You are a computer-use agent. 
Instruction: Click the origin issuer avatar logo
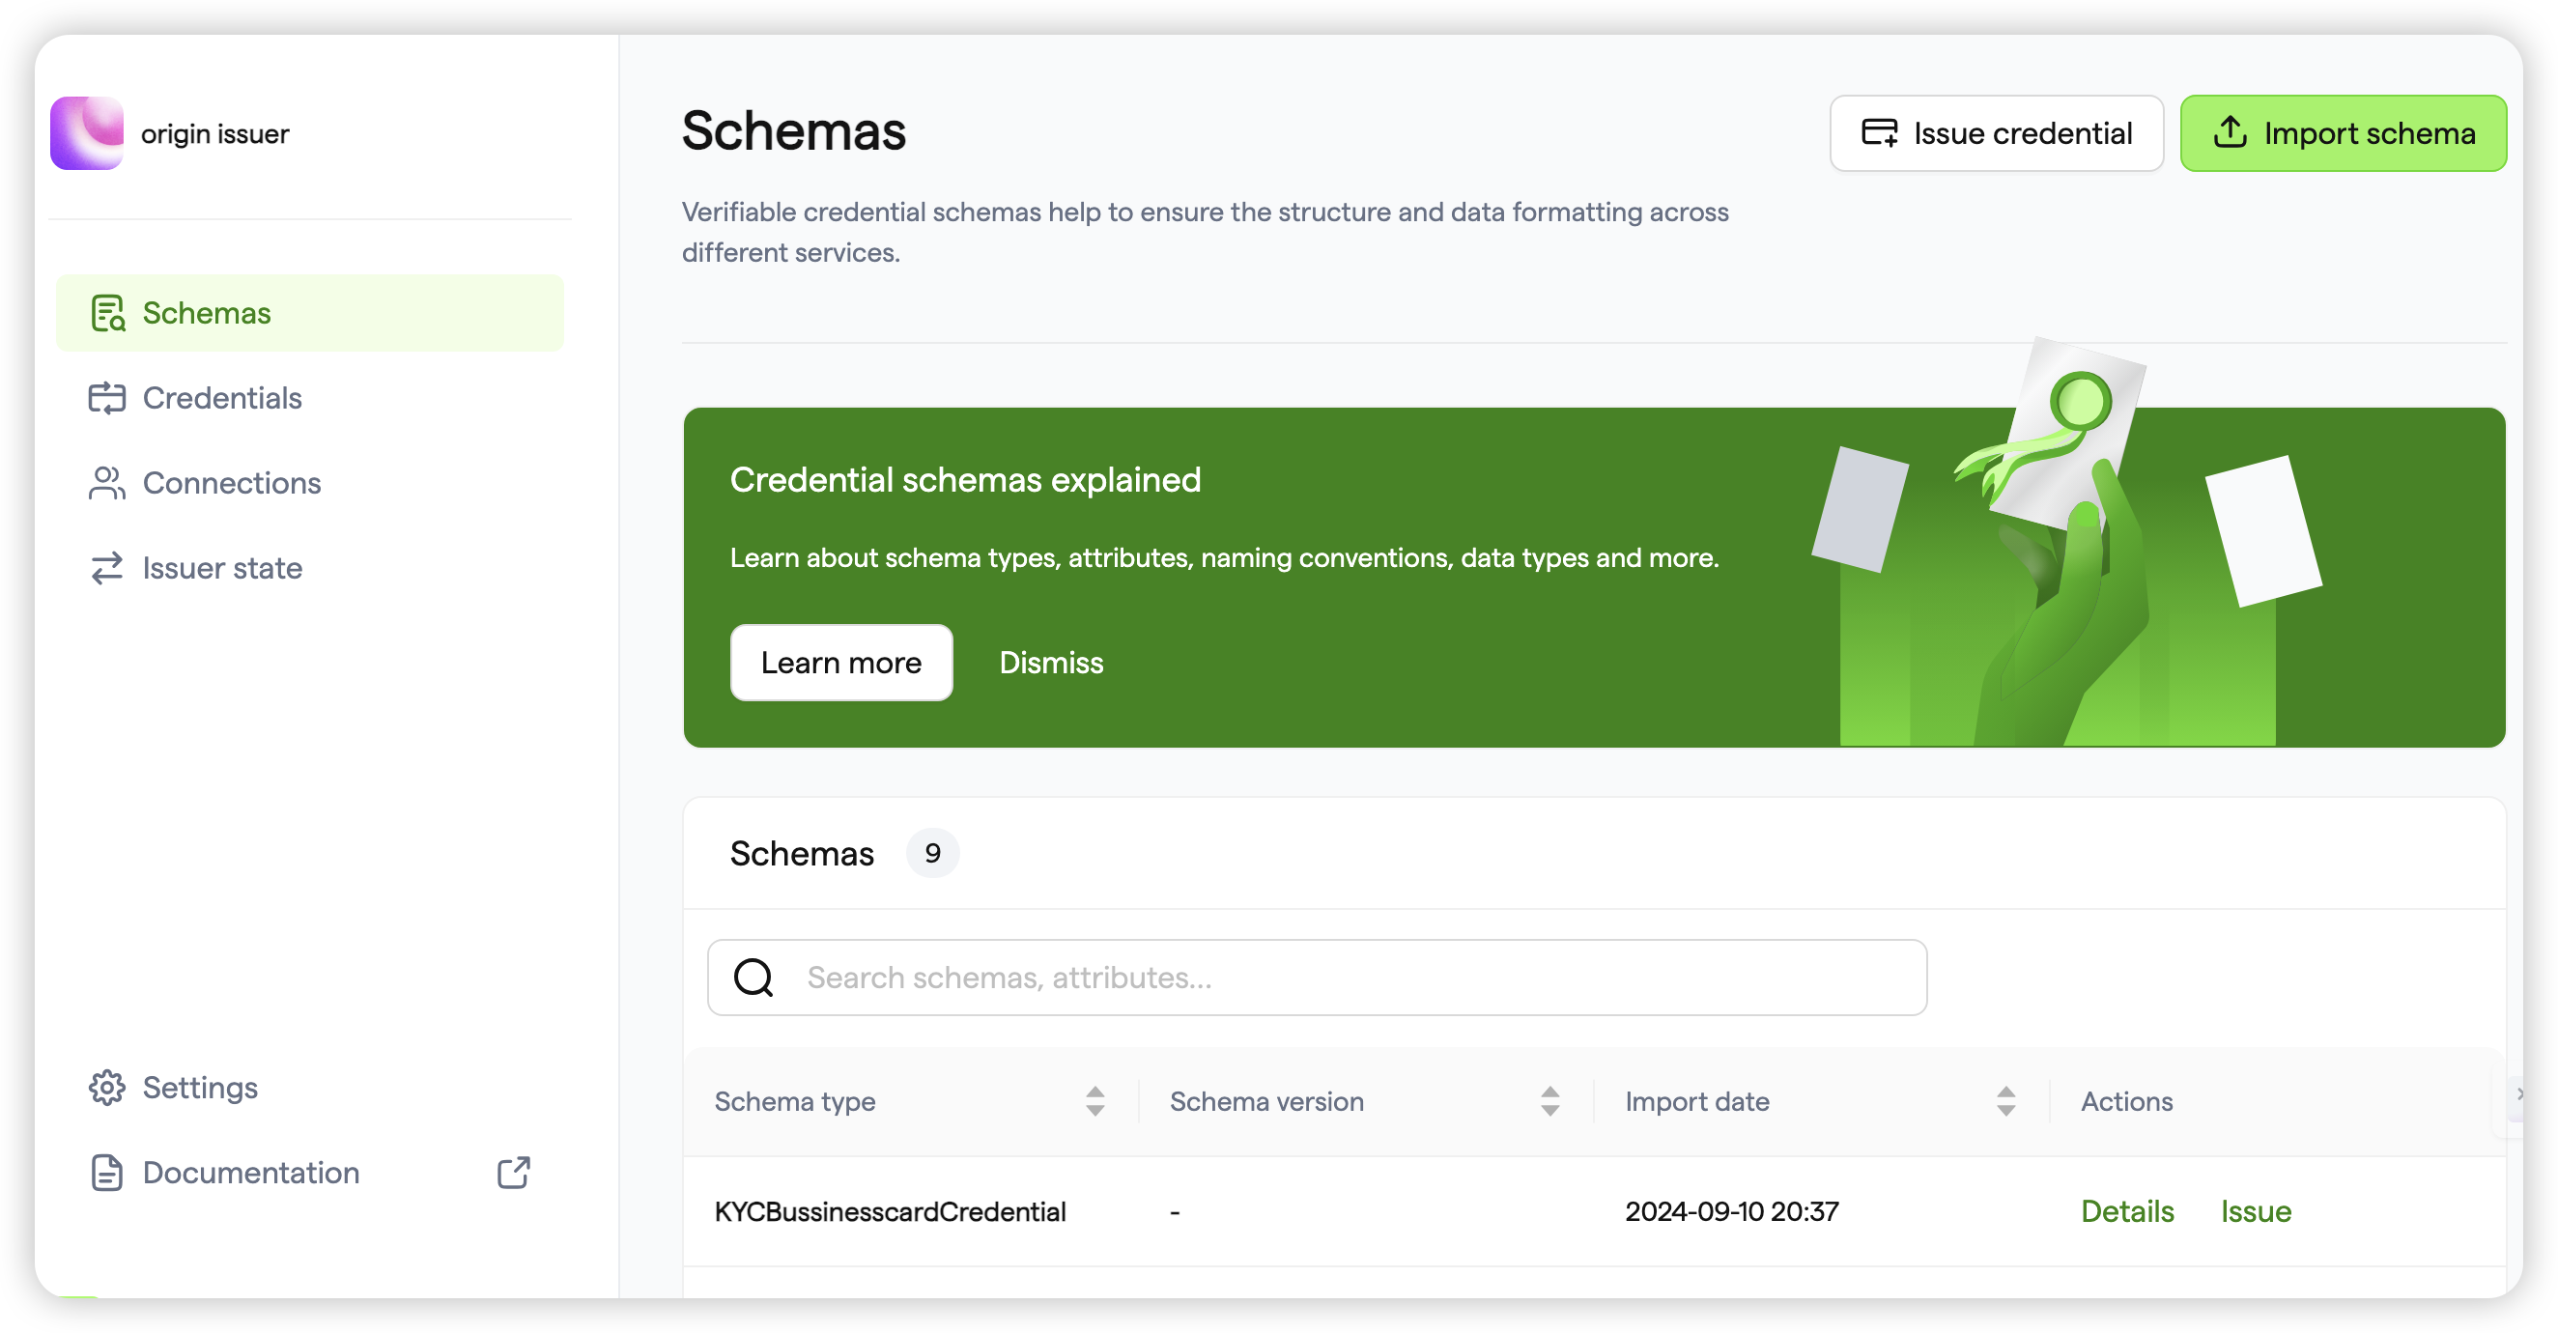click(87, 133)
